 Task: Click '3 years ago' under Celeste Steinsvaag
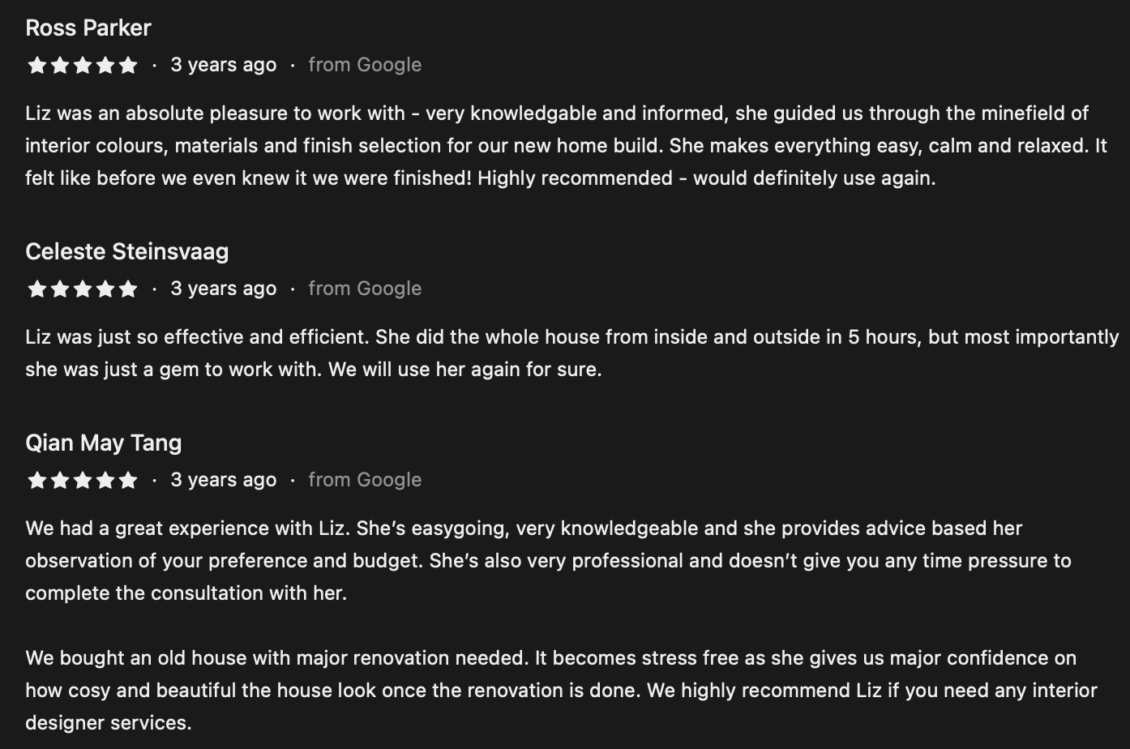tap(224, 289)
